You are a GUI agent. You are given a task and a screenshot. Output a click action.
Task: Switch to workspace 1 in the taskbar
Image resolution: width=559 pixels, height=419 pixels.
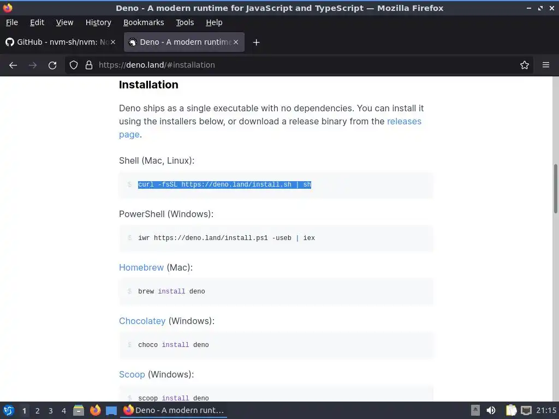[24, 411]
